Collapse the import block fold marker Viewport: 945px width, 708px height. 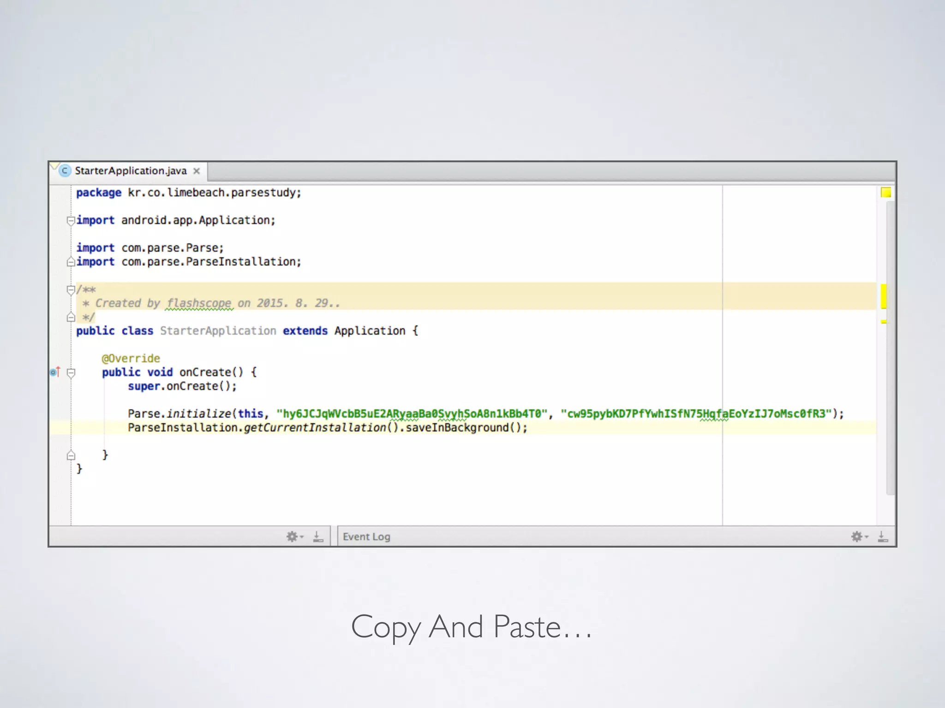(71, 221)
